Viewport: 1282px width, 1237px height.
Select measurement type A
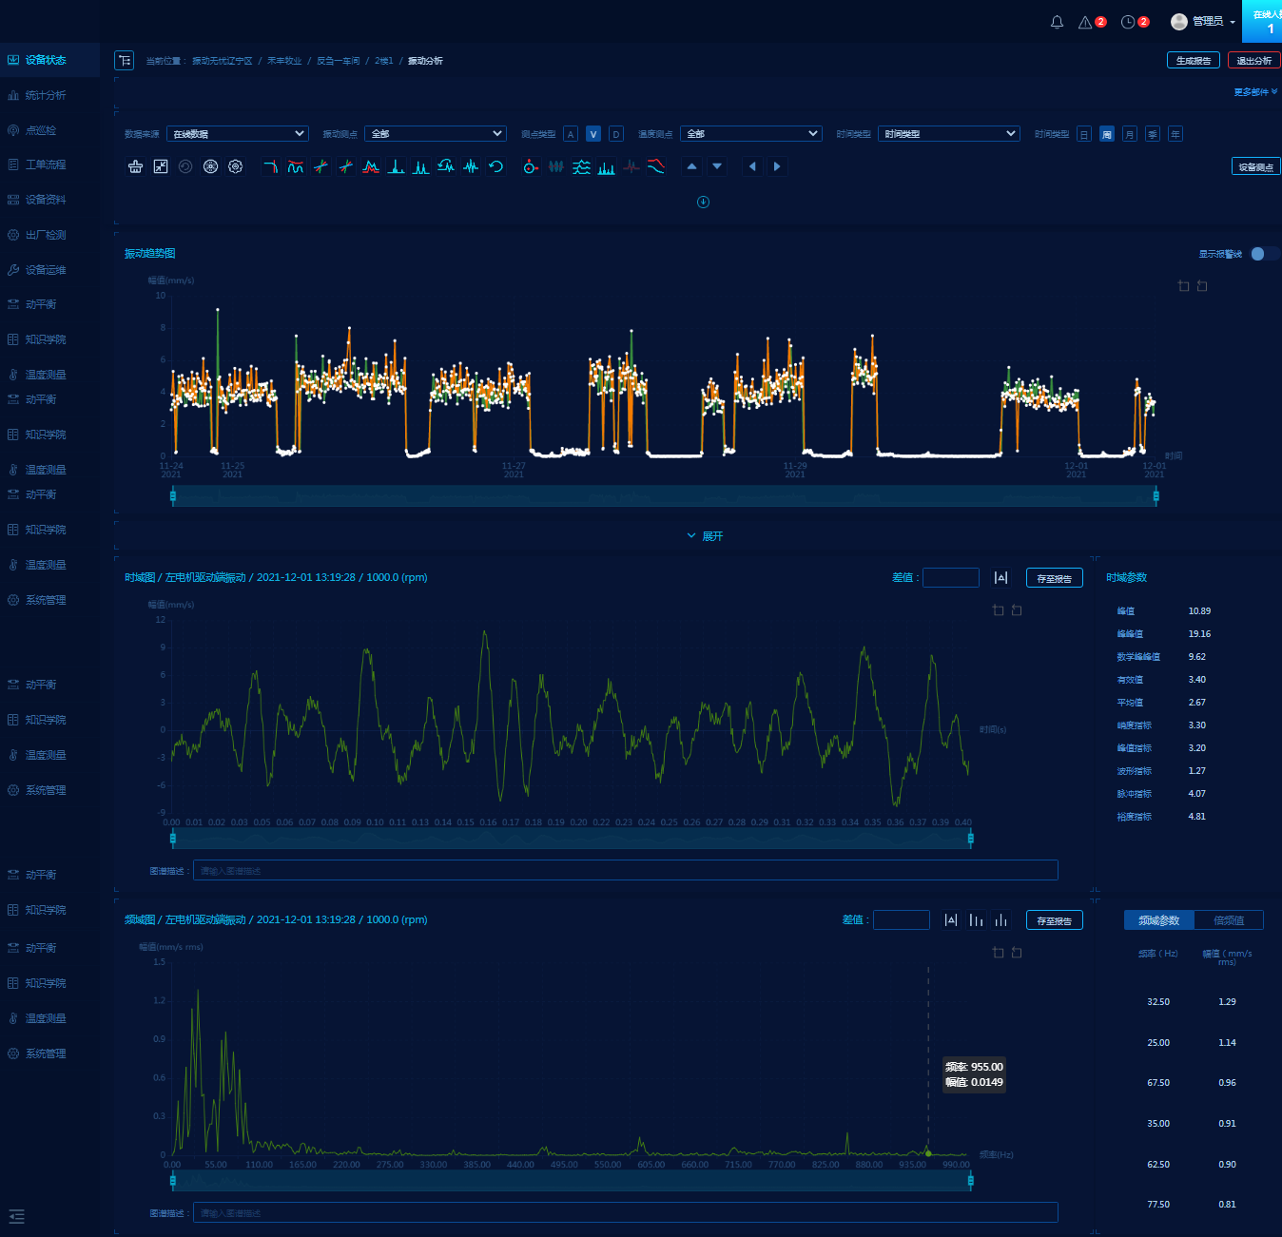(x=571, y=134)
